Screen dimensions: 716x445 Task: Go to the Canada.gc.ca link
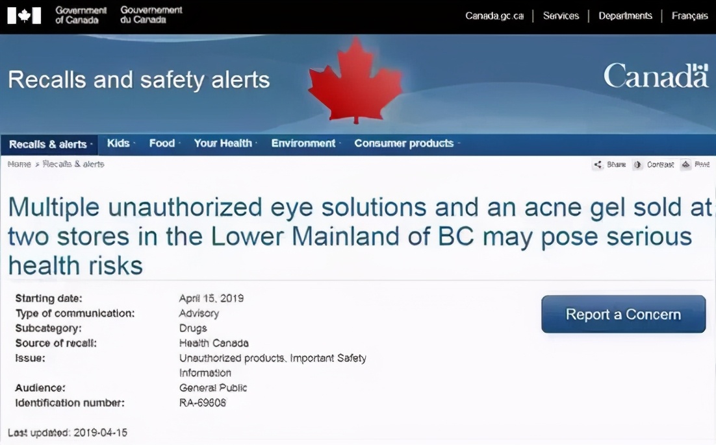tap(494, 16)
